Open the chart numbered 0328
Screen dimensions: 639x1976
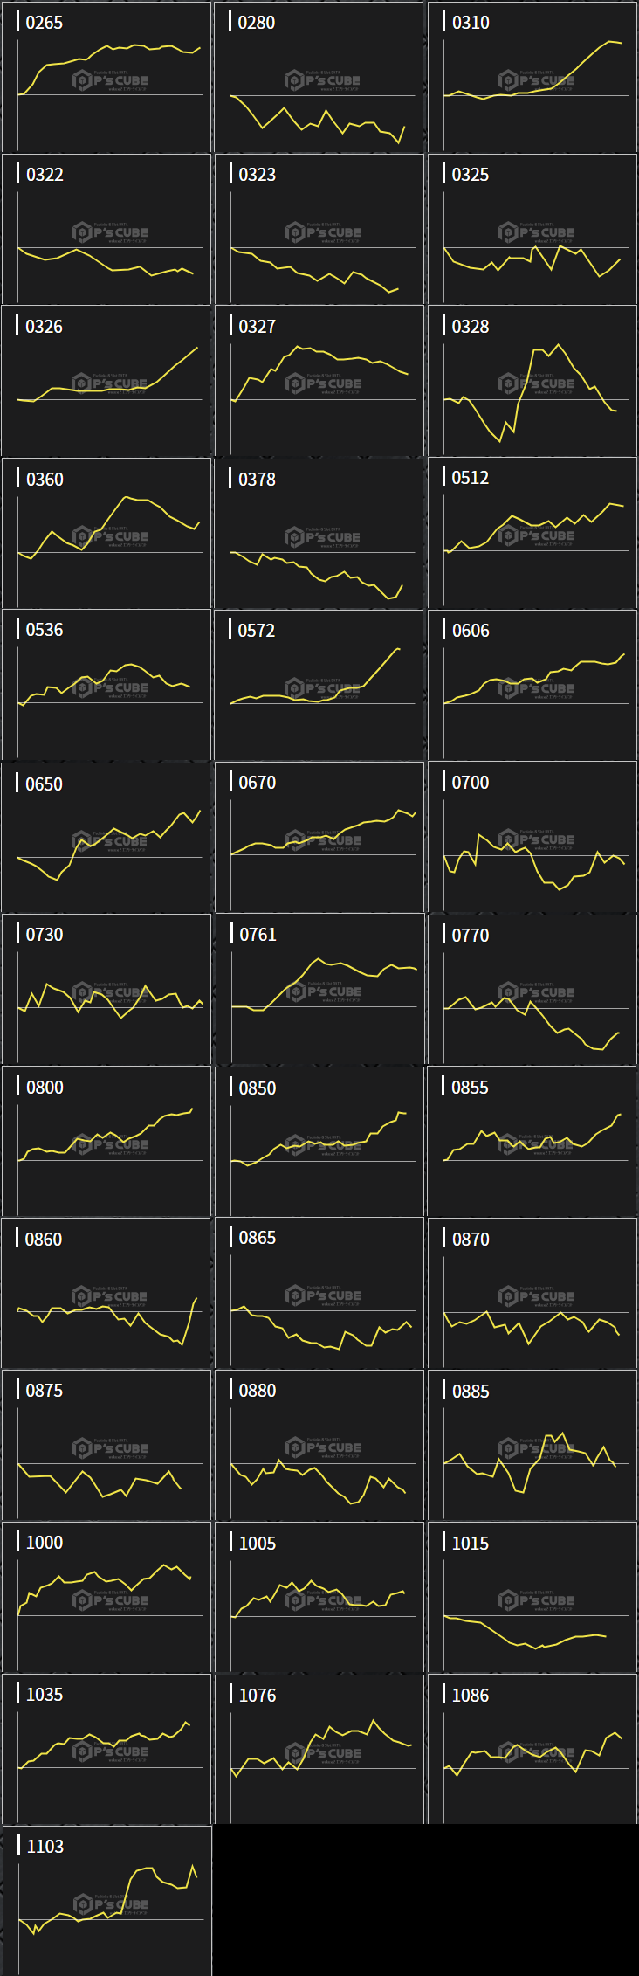[x=532, y=382]
